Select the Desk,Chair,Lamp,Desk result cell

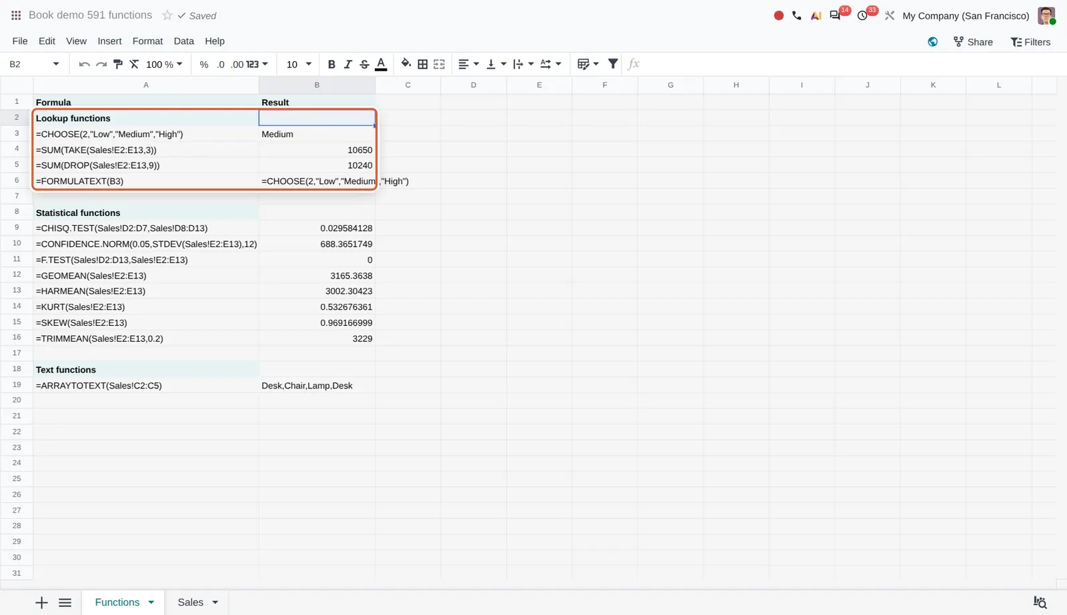click(x=317, y=386)
